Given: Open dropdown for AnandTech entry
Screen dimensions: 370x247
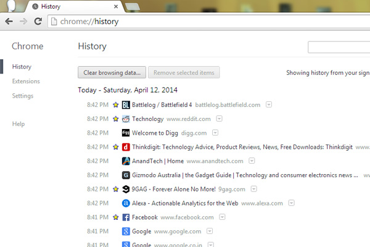Looking at the screenshot, I should coord(252,161).
